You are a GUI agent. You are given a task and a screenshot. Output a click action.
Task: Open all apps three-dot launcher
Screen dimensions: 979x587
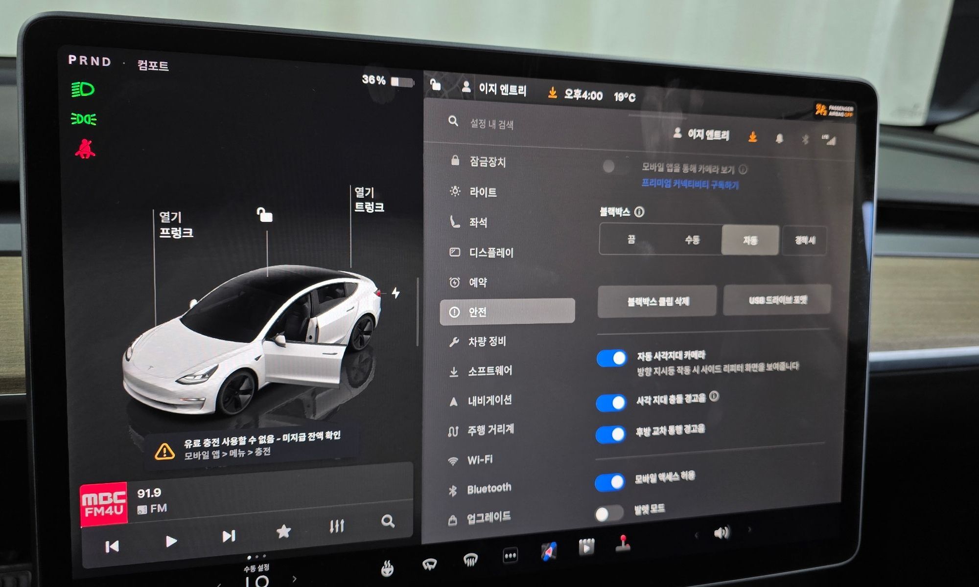[x=510, y=556]
